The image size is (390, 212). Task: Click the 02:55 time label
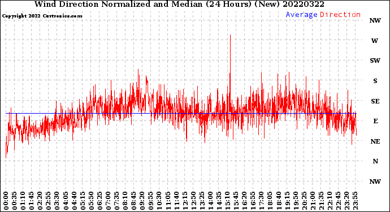tap(49, 201)
